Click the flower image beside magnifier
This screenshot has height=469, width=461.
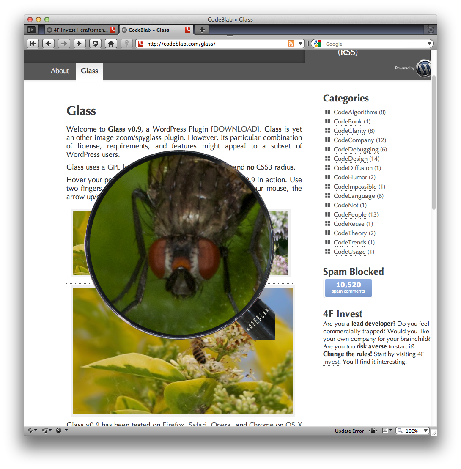click(280, 243)
